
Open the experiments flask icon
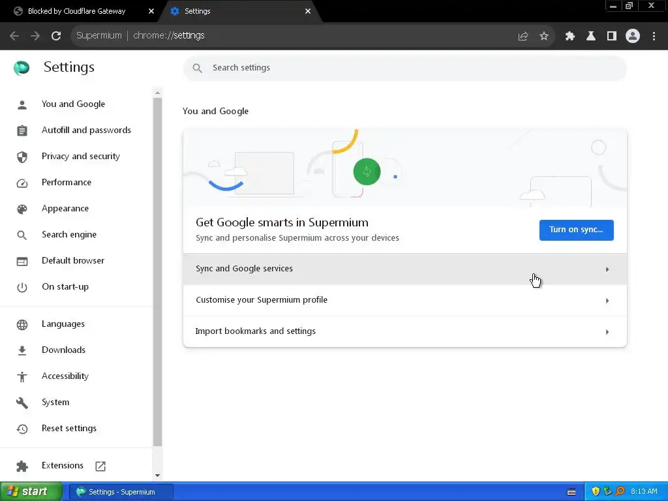pyautogui.click(x=591, y=37)
